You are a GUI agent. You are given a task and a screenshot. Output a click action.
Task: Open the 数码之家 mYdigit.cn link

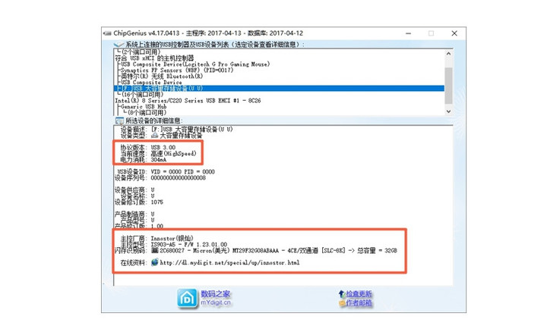tap(216, 298)
